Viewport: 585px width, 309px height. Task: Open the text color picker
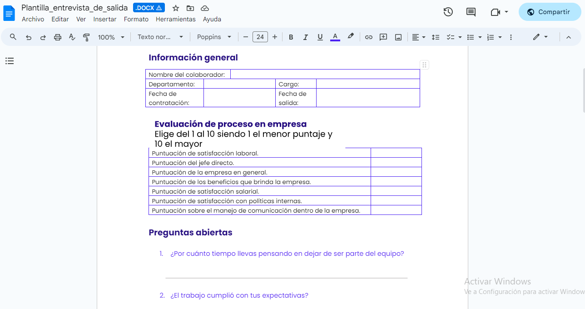pyautogui.click(x=335, y=37)
